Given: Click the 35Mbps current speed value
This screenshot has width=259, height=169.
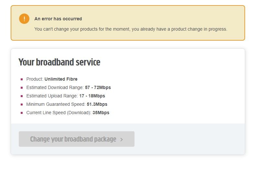Looking at the screenshot, I should (x=101, y=113).
